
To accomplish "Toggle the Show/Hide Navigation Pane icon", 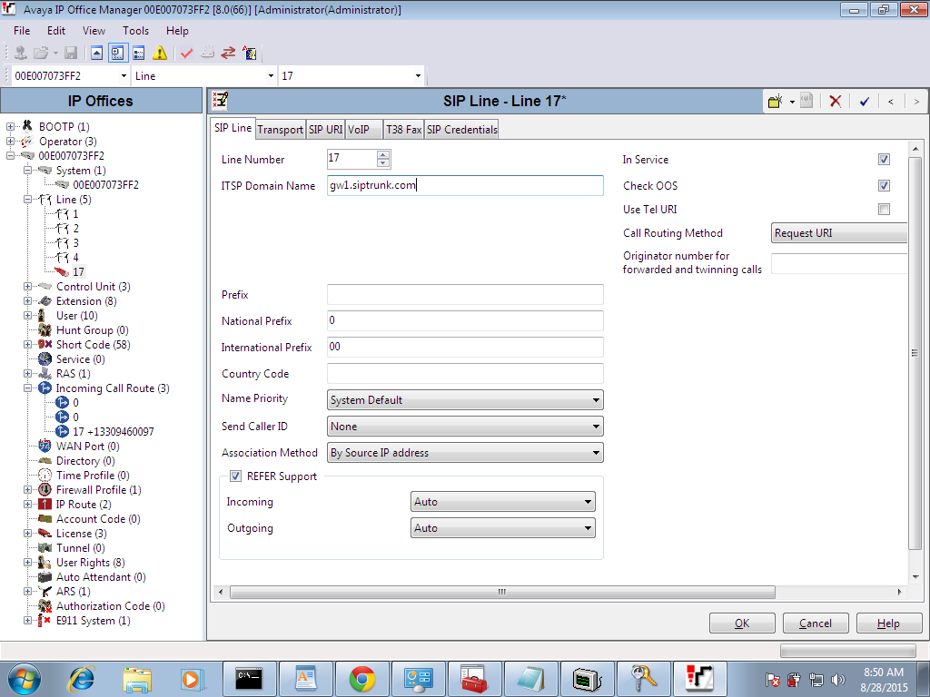I will (117, 54).
